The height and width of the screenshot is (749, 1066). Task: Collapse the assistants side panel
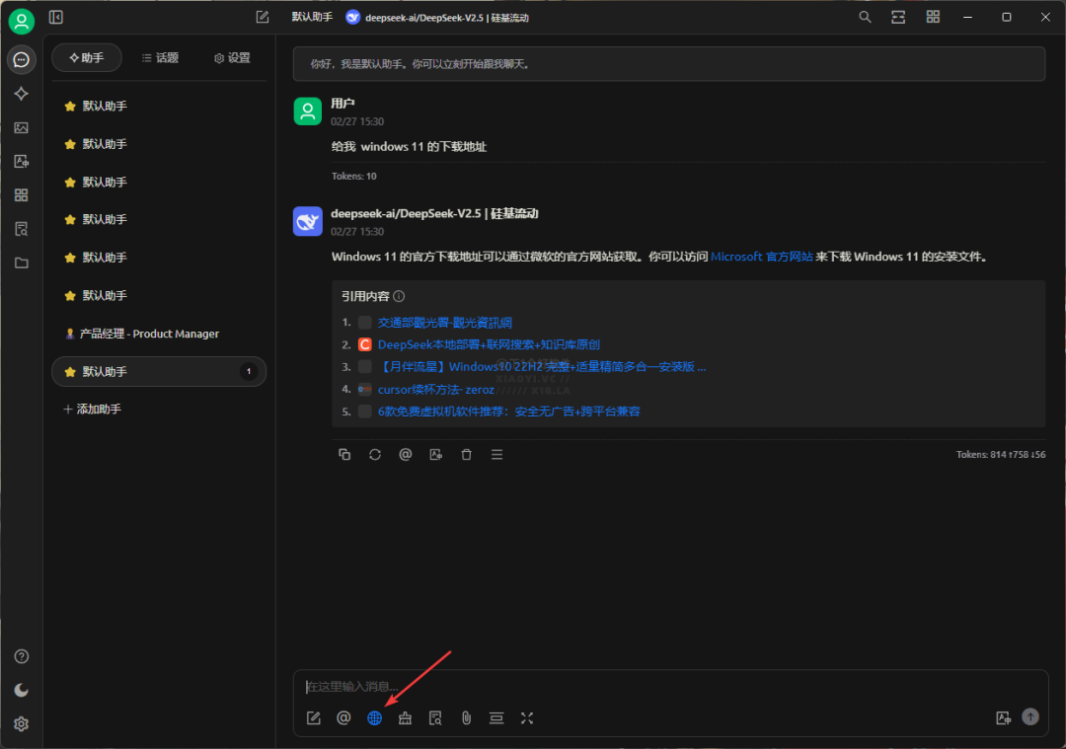56,17
